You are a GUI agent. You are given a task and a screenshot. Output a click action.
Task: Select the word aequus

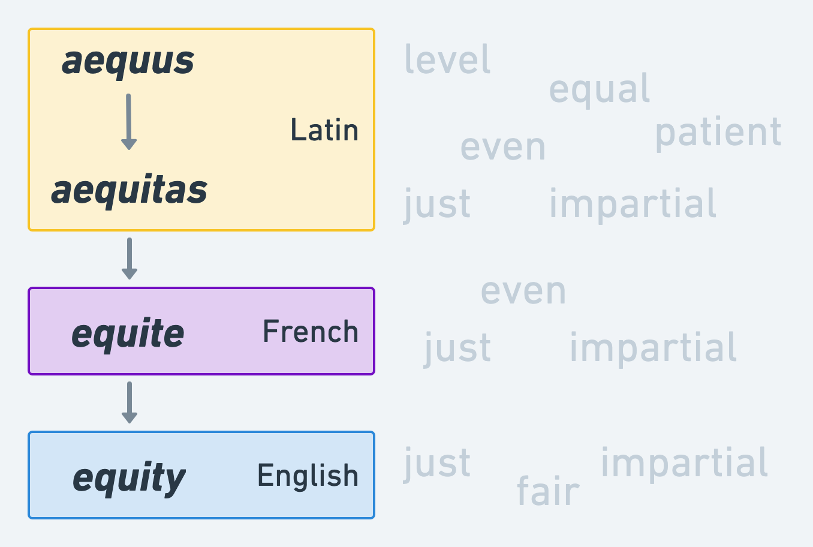pyautogui.click(x=128, y=61)
